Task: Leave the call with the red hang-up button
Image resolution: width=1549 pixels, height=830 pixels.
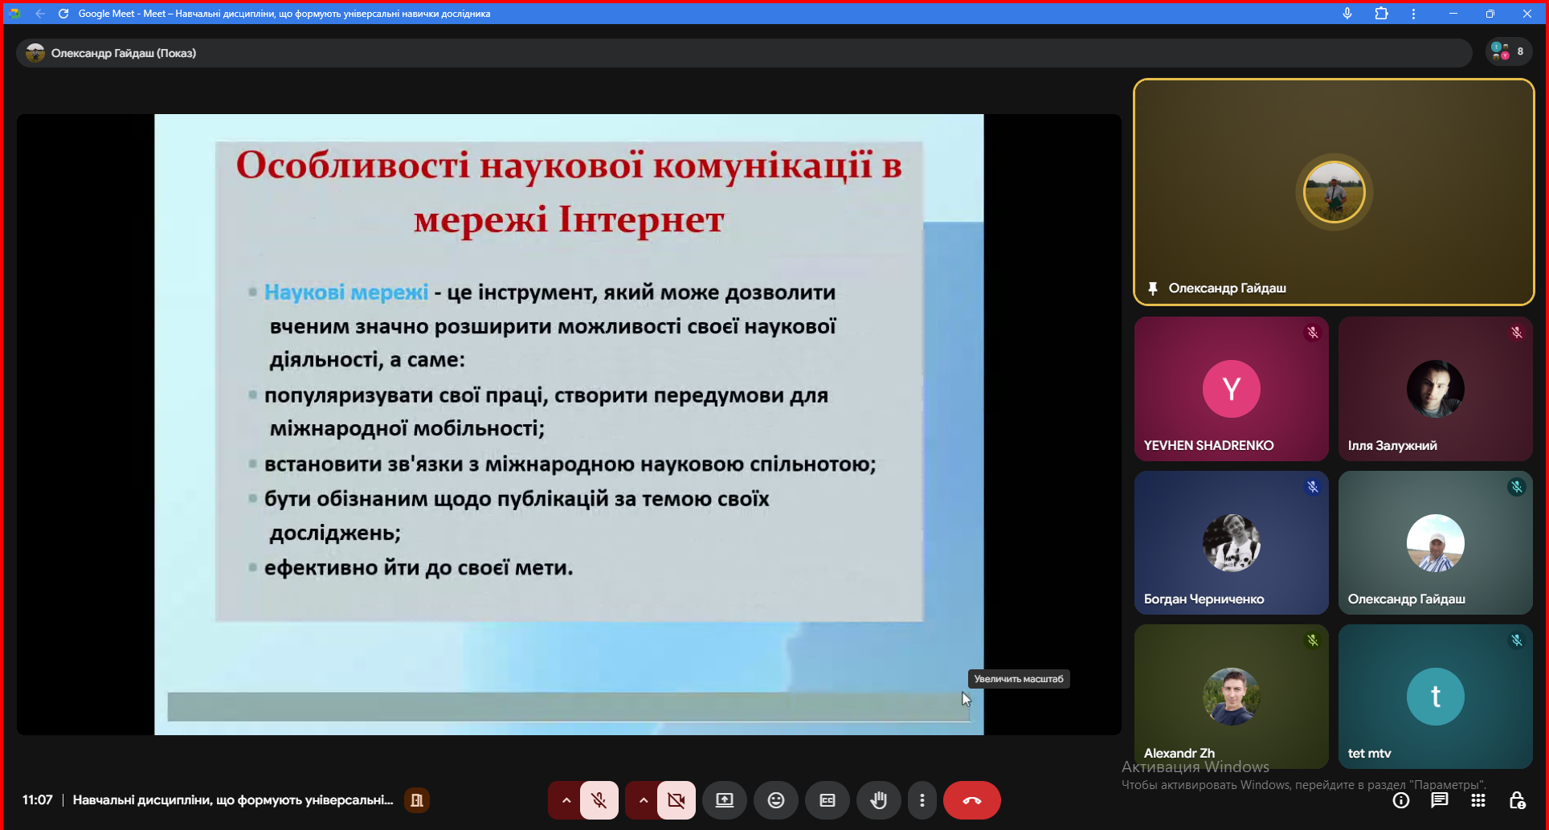Action: pos(972,800)
